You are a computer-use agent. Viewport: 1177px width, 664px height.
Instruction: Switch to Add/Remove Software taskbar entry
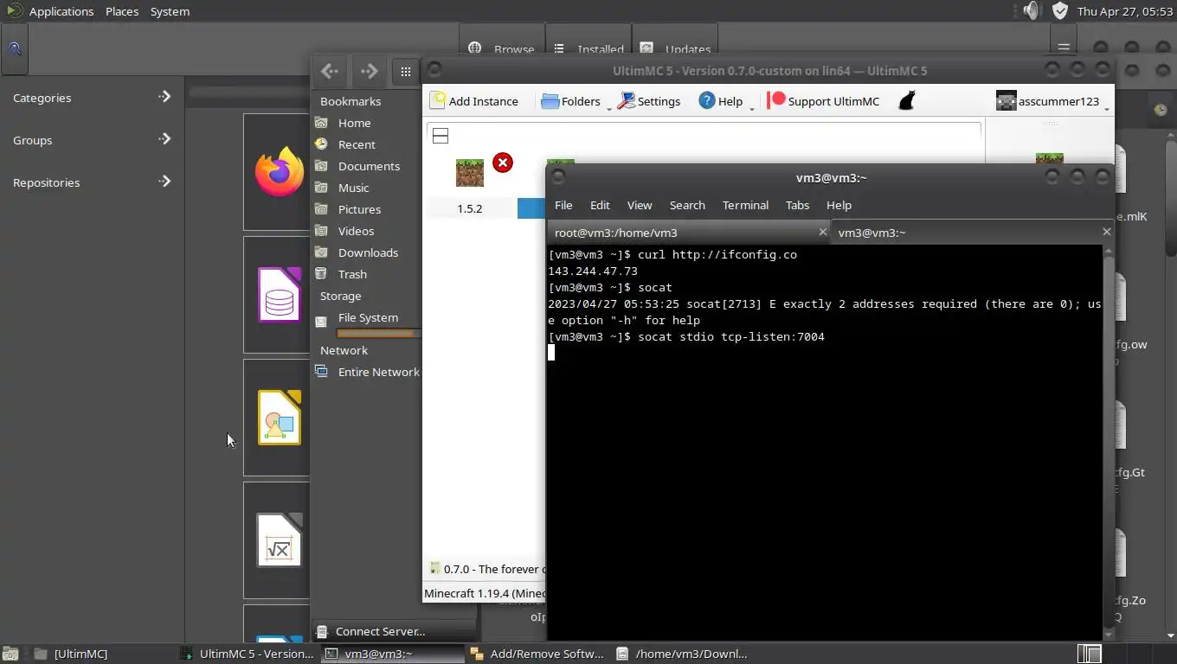(x=537, y=654)
